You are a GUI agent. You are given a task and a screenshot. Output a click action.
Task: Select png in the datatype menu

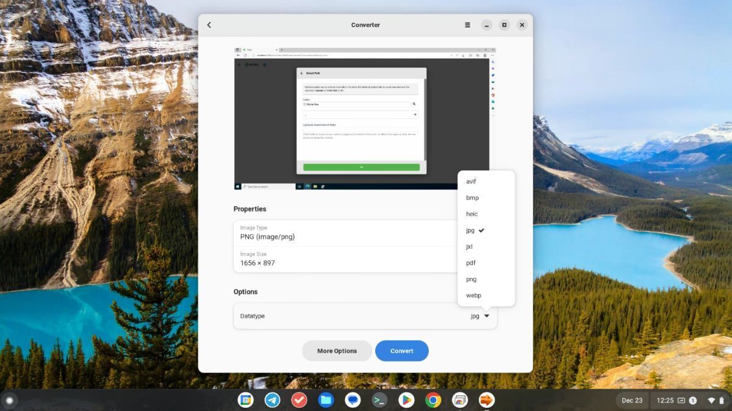pos(471,279)
